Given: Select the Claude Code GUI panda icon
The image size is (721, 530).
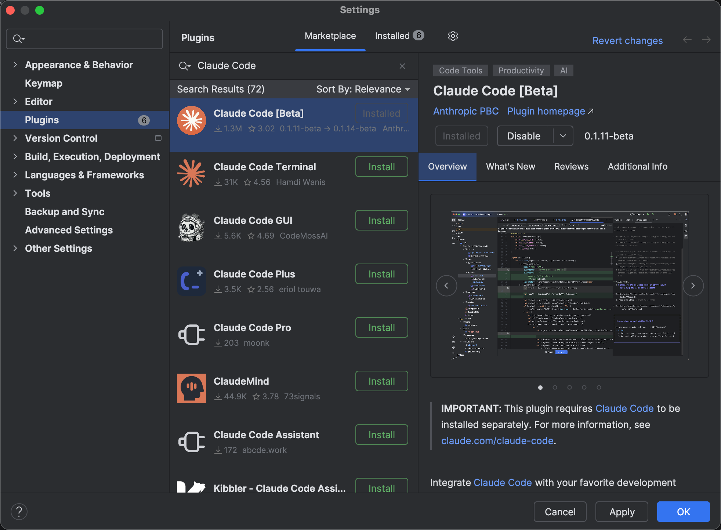Looking at the screenshot, I should pos(192,228).
